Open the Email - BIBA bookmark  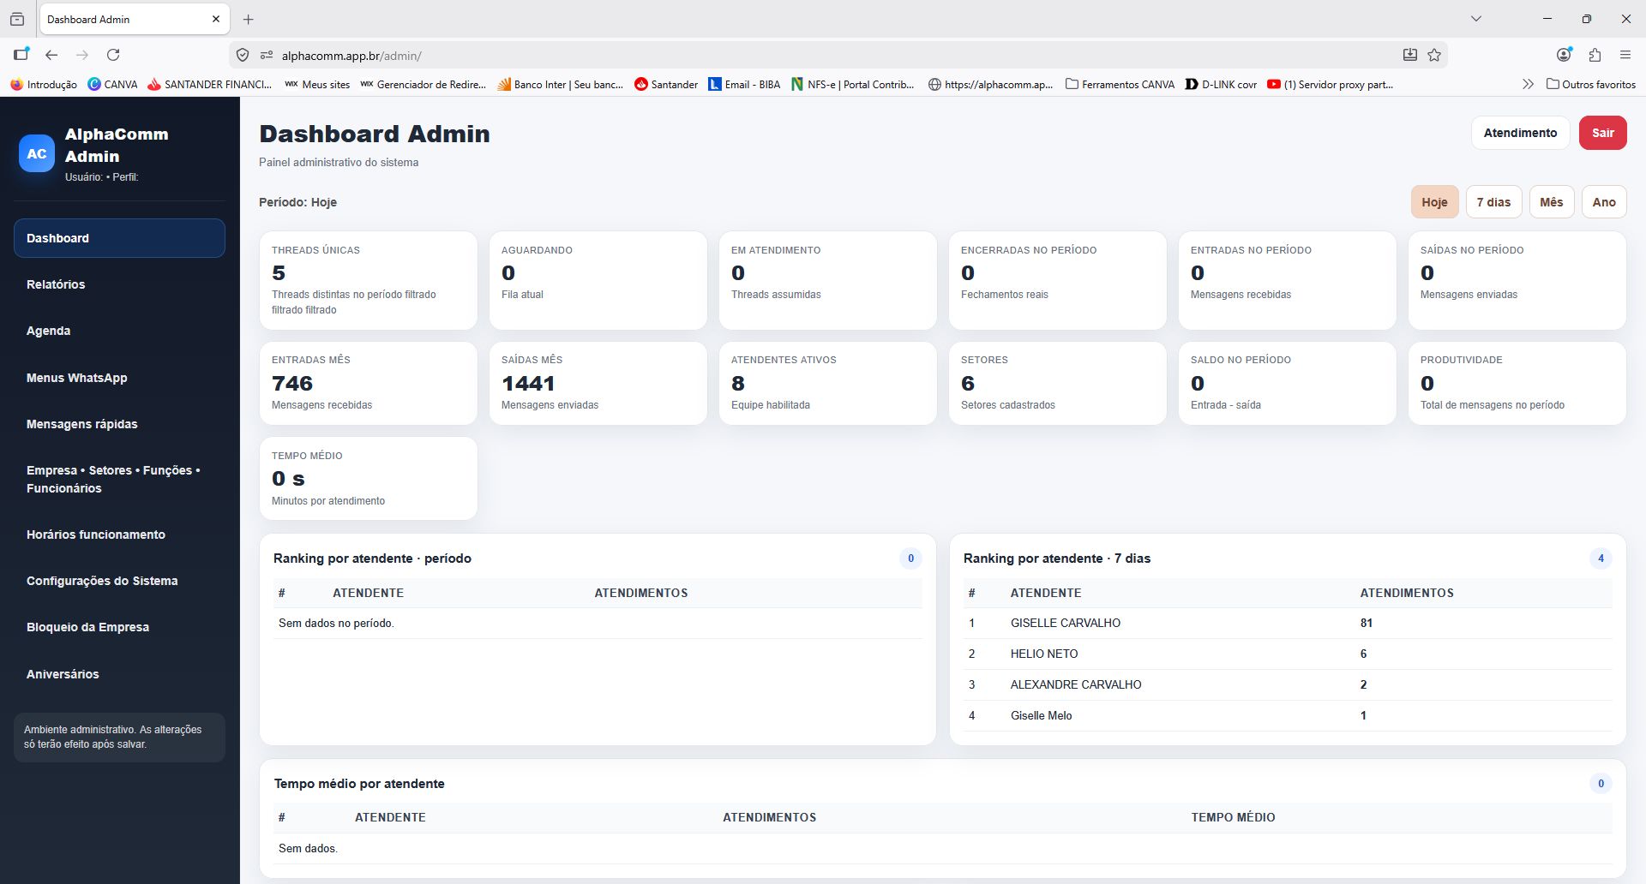[742, 84]
